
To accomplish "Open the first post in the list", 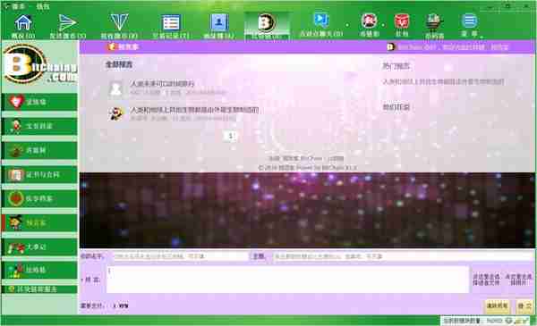I will tap(162, 83).
